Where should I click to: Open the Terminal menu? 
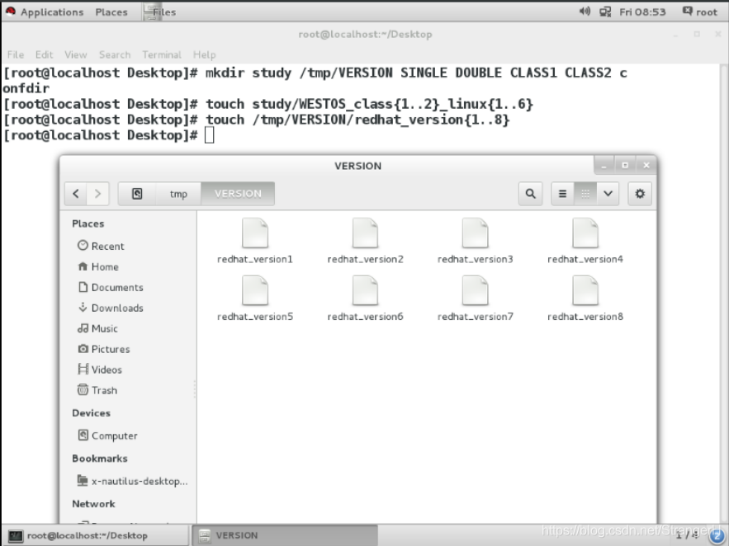(161, 54)
